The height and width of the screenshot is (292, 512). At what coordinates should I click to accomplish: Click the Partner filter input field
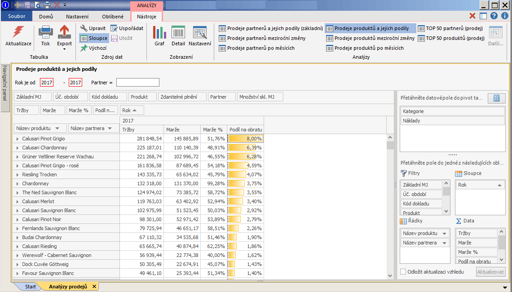pos(137,83)
